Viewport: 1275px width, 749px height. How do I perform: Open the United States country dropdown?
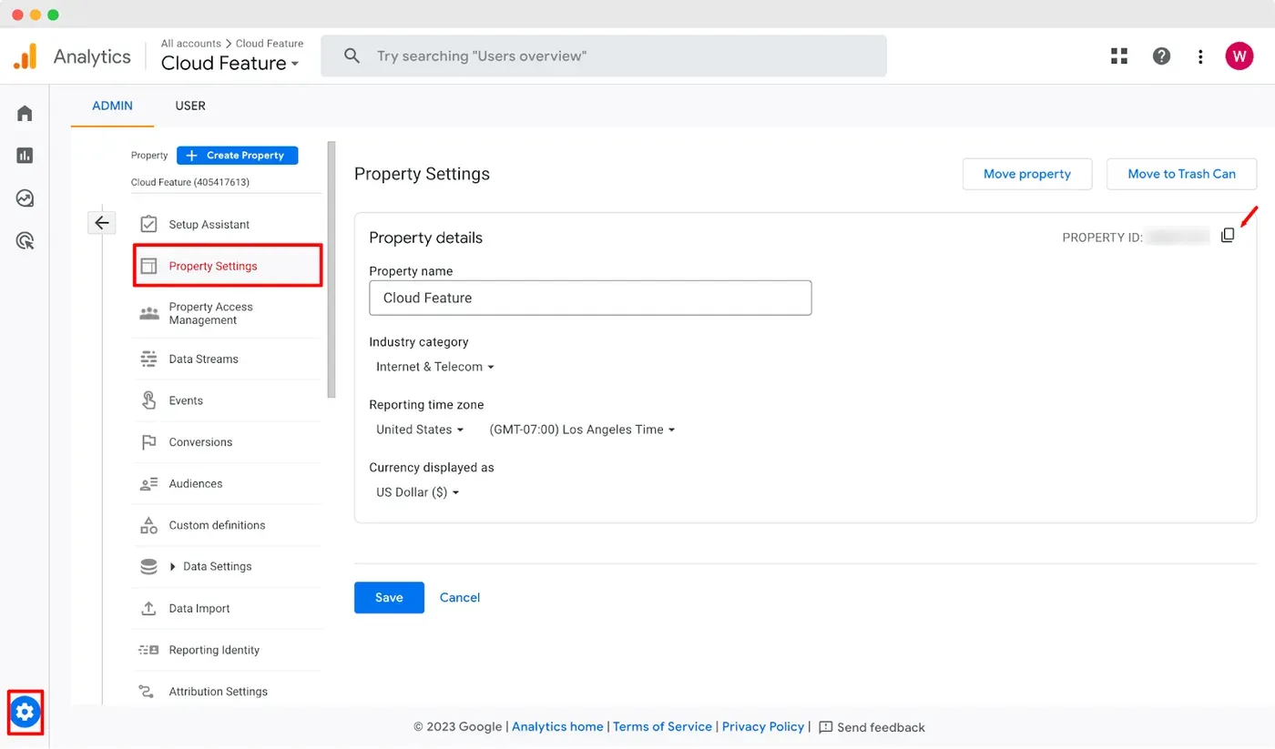point(420,430)
